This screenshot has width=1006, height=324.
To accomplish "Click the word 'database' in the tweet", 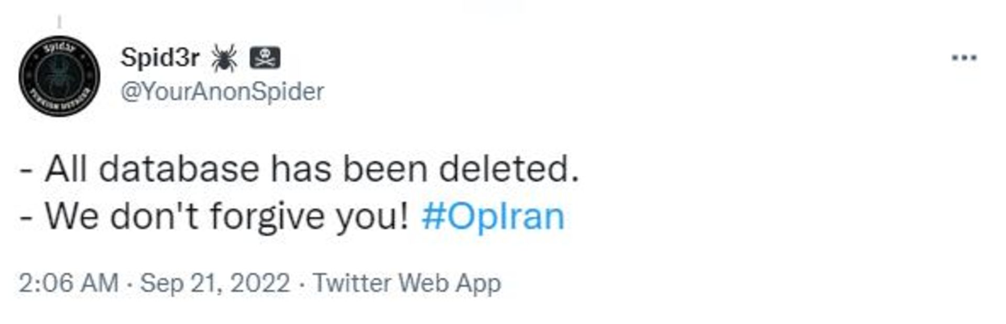I will click(x=179, y=169).
